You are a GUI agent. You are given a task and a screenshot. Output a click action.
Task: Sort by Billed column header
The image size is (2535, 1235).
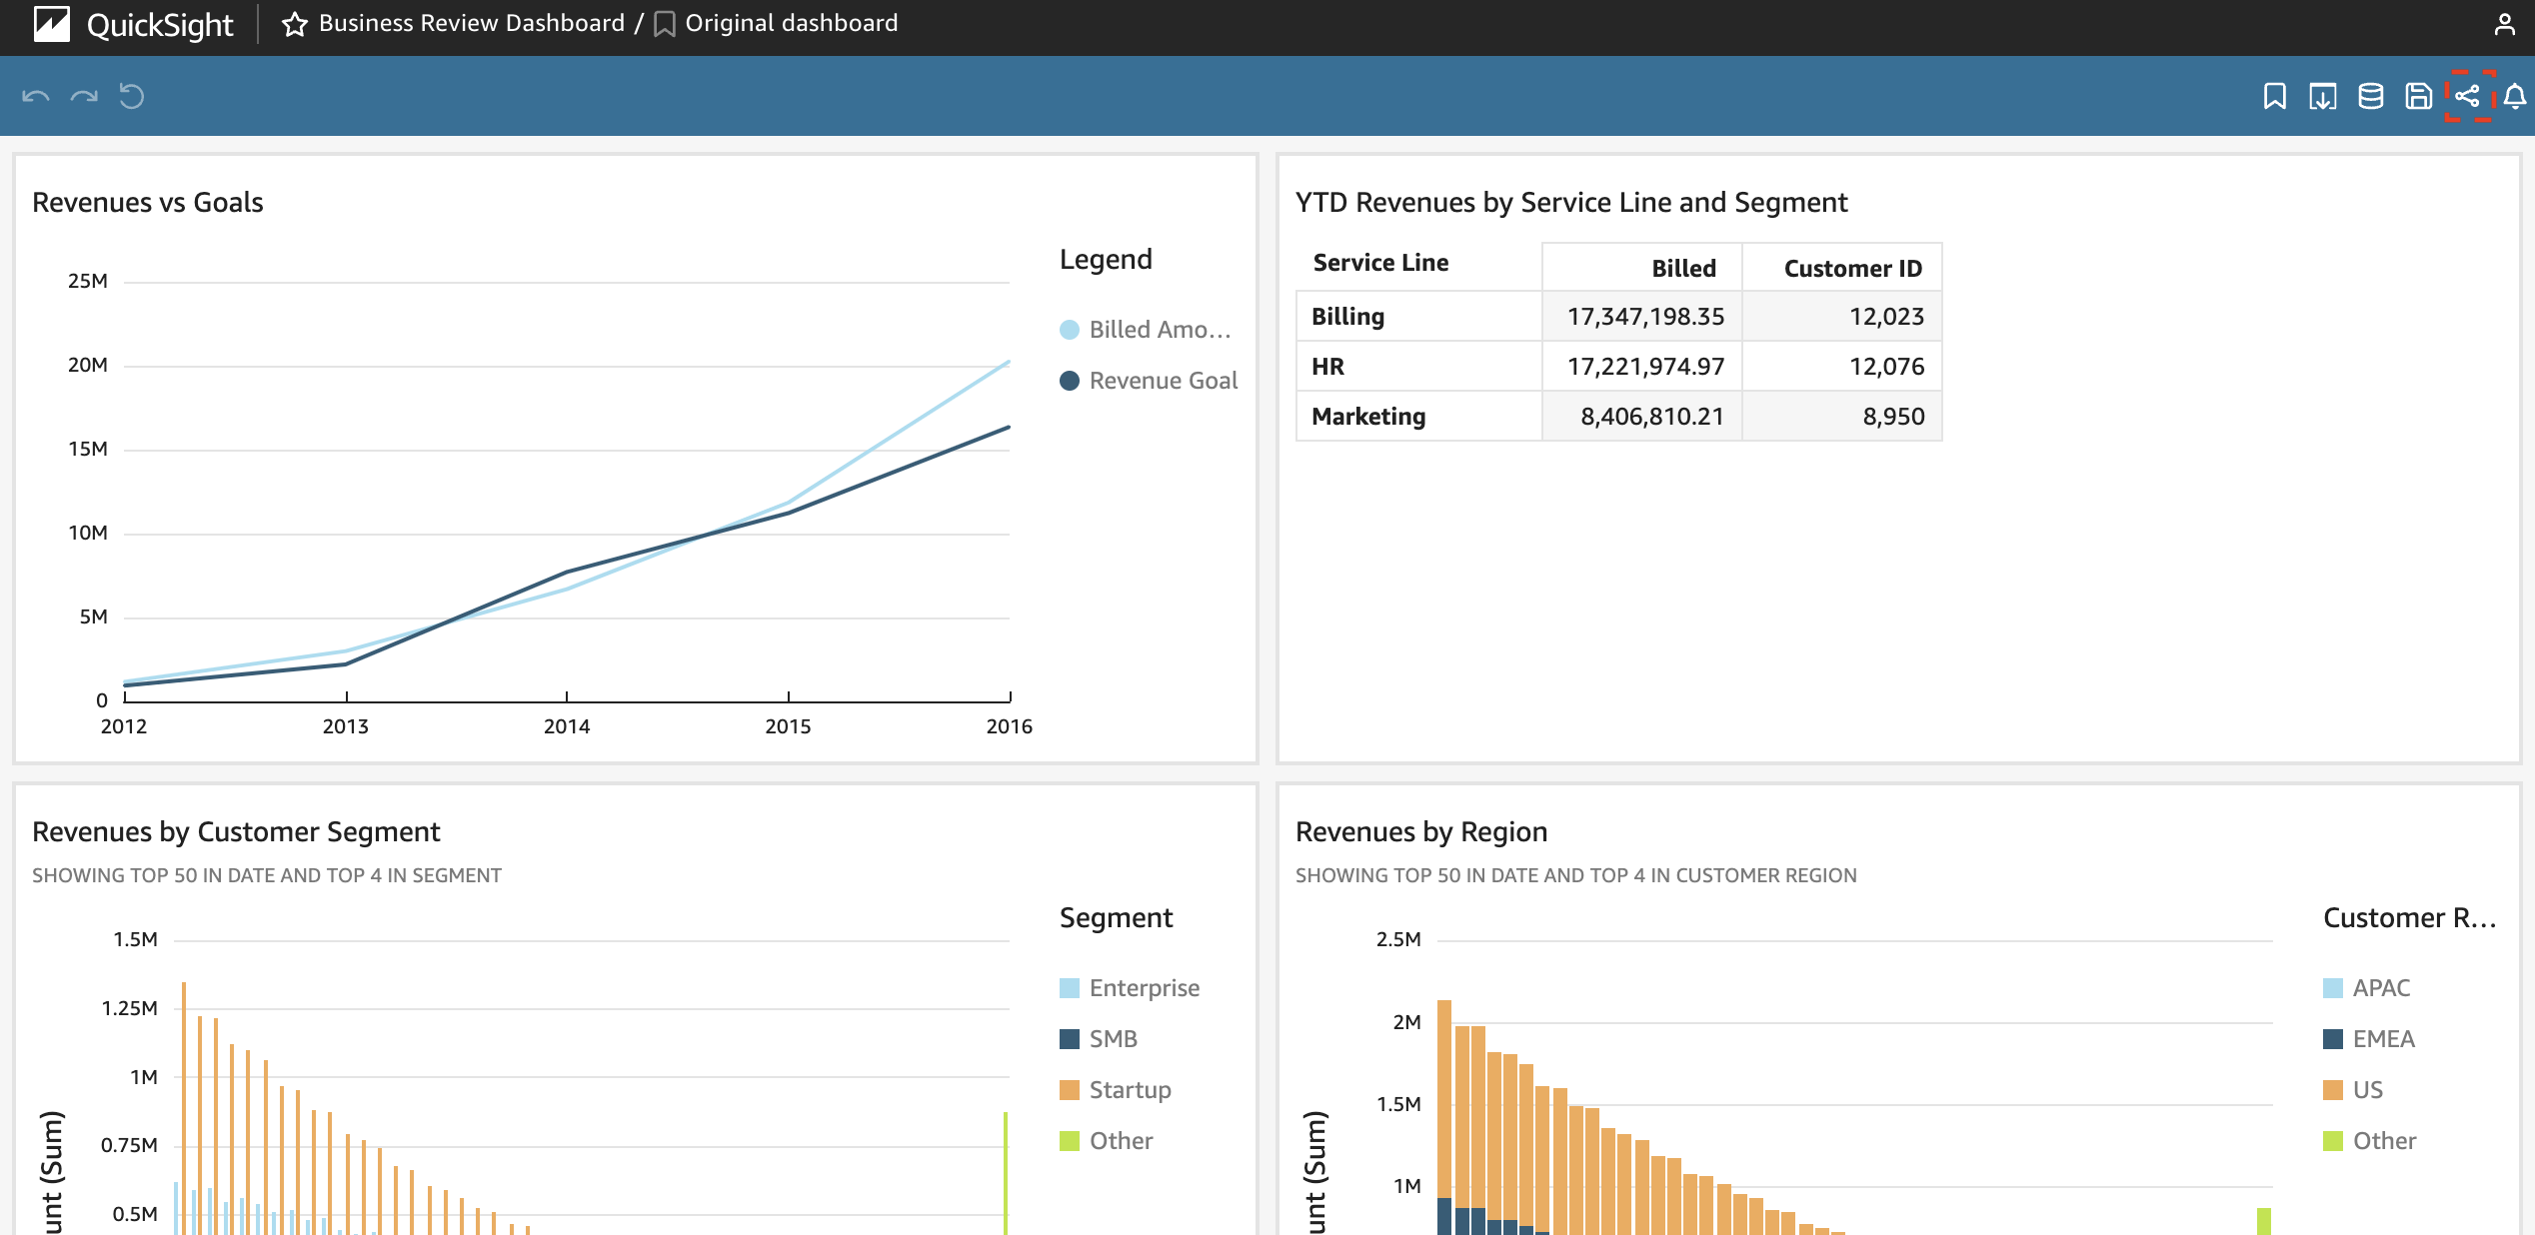click(x=1683, y=269)
